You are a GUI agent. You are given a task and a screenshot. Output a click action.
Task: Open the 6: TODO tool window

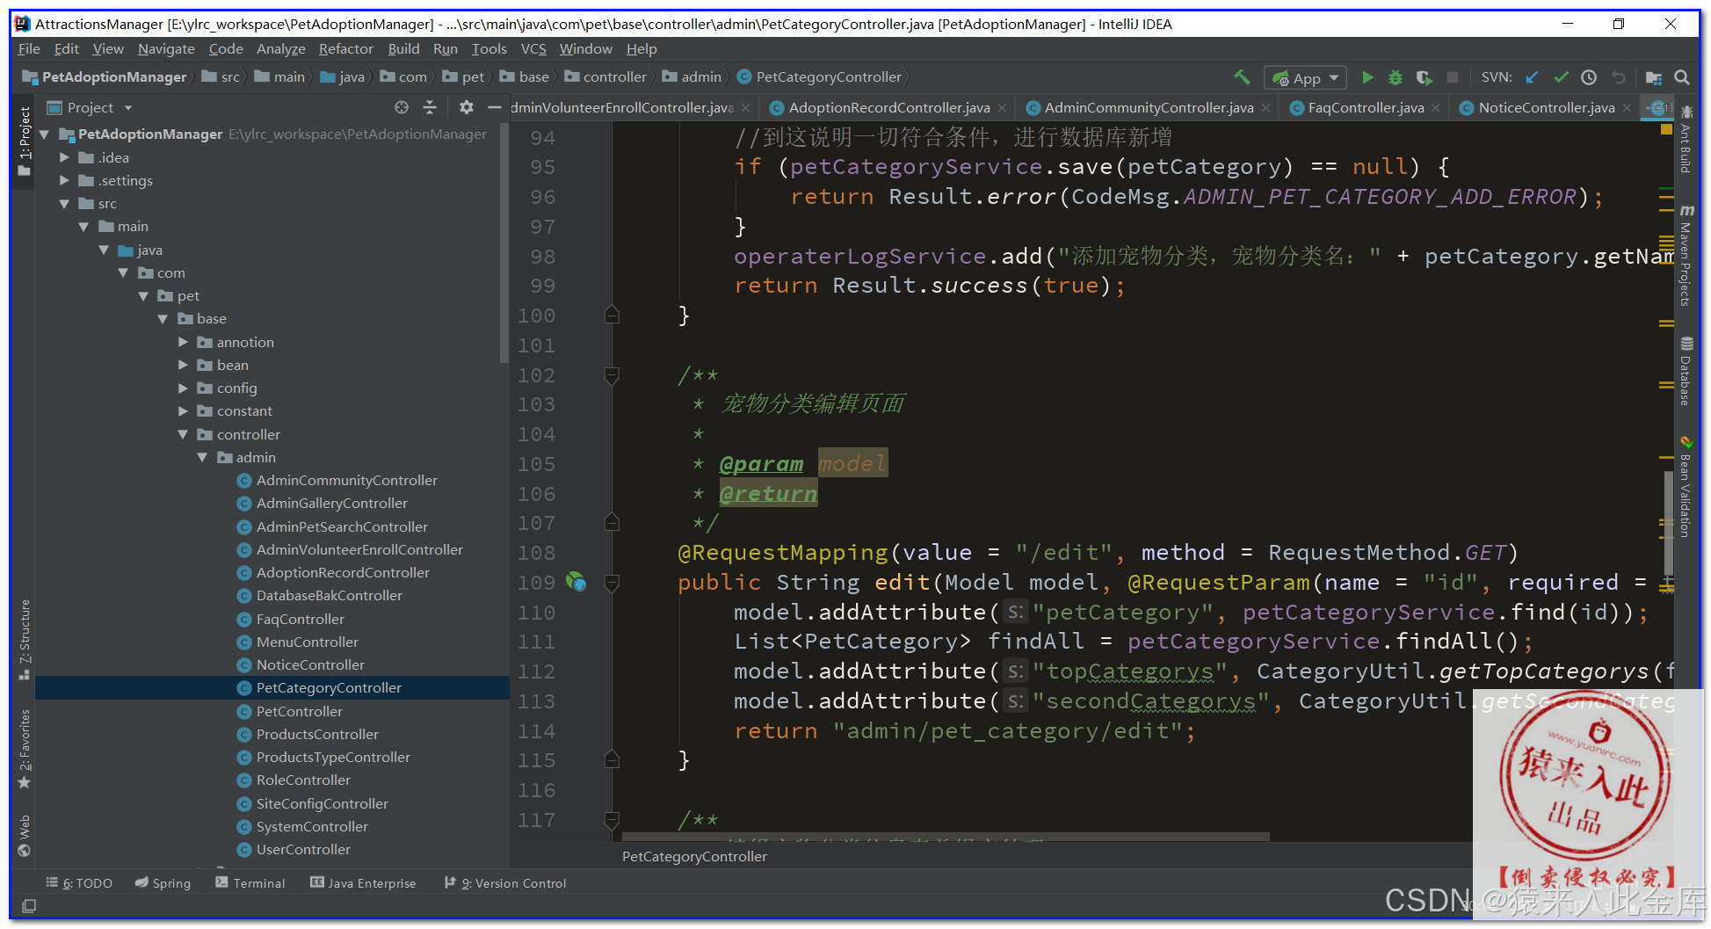pyautogui.click(x=79, y=883)
